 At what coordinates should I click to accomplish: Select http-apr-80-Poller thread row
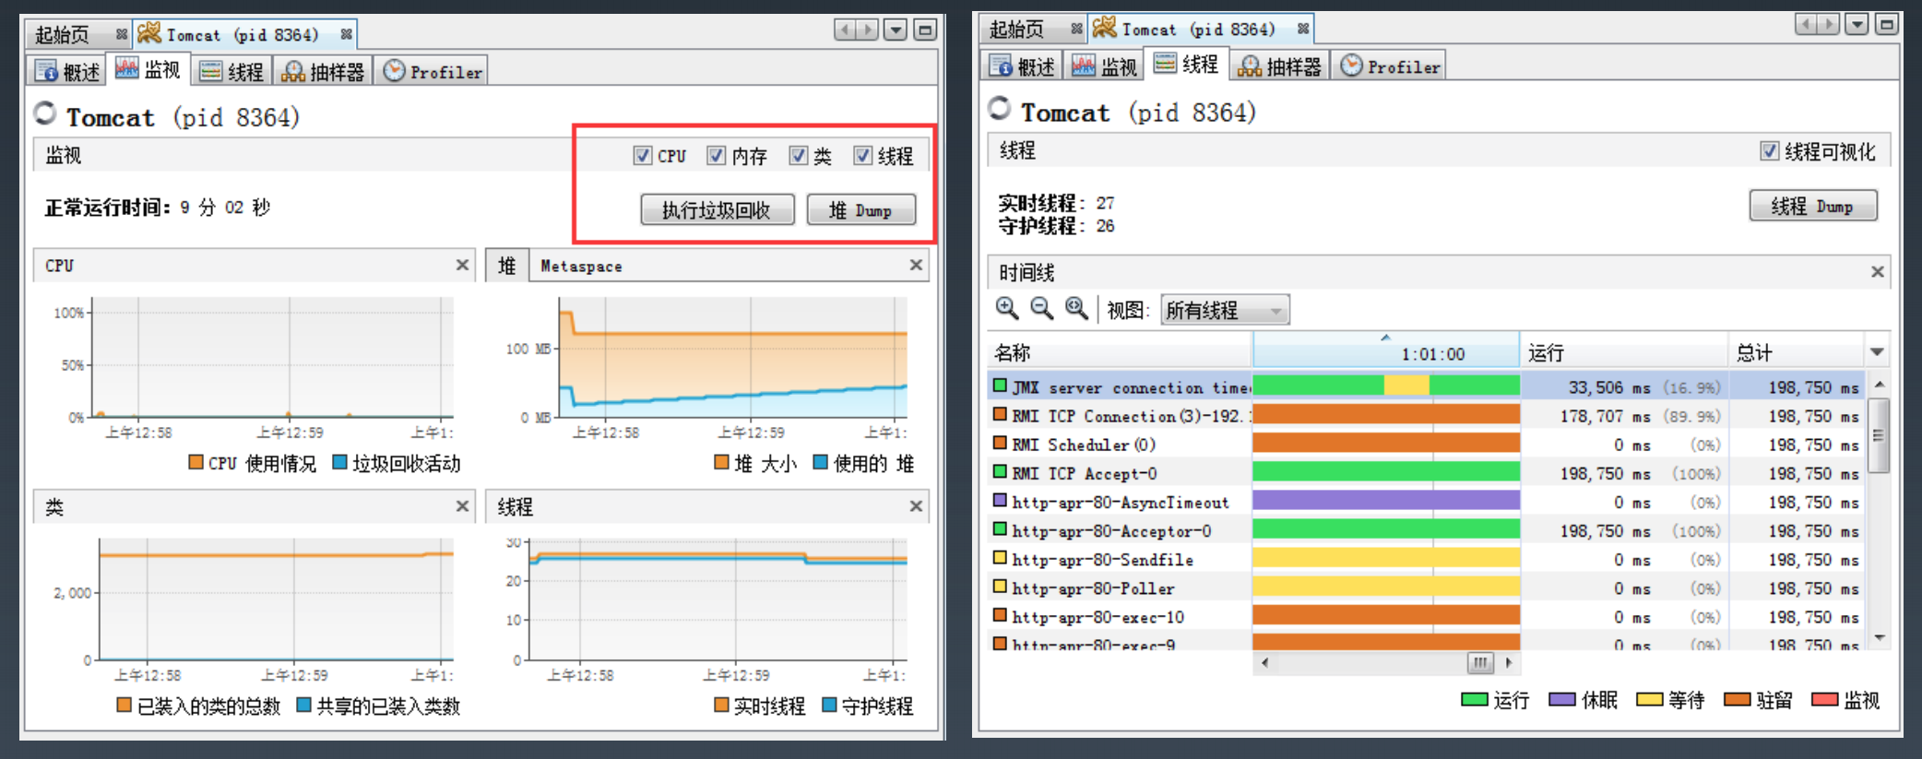pos(1426,587)
